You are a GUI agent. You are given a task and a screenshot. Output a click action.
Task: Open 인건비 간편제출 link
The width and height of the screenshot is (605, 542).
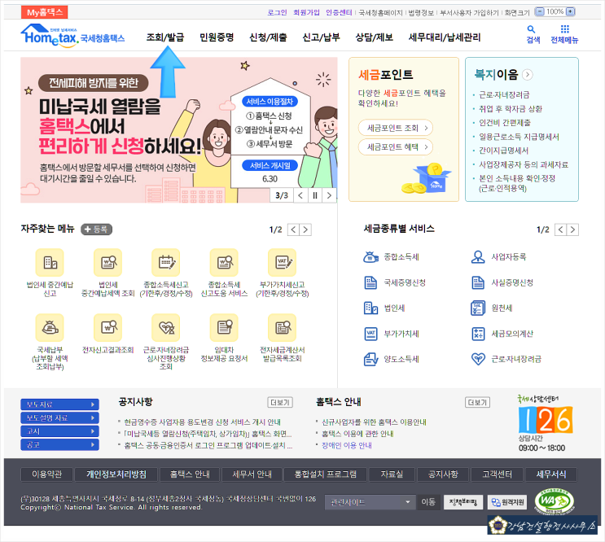point(505,123)
